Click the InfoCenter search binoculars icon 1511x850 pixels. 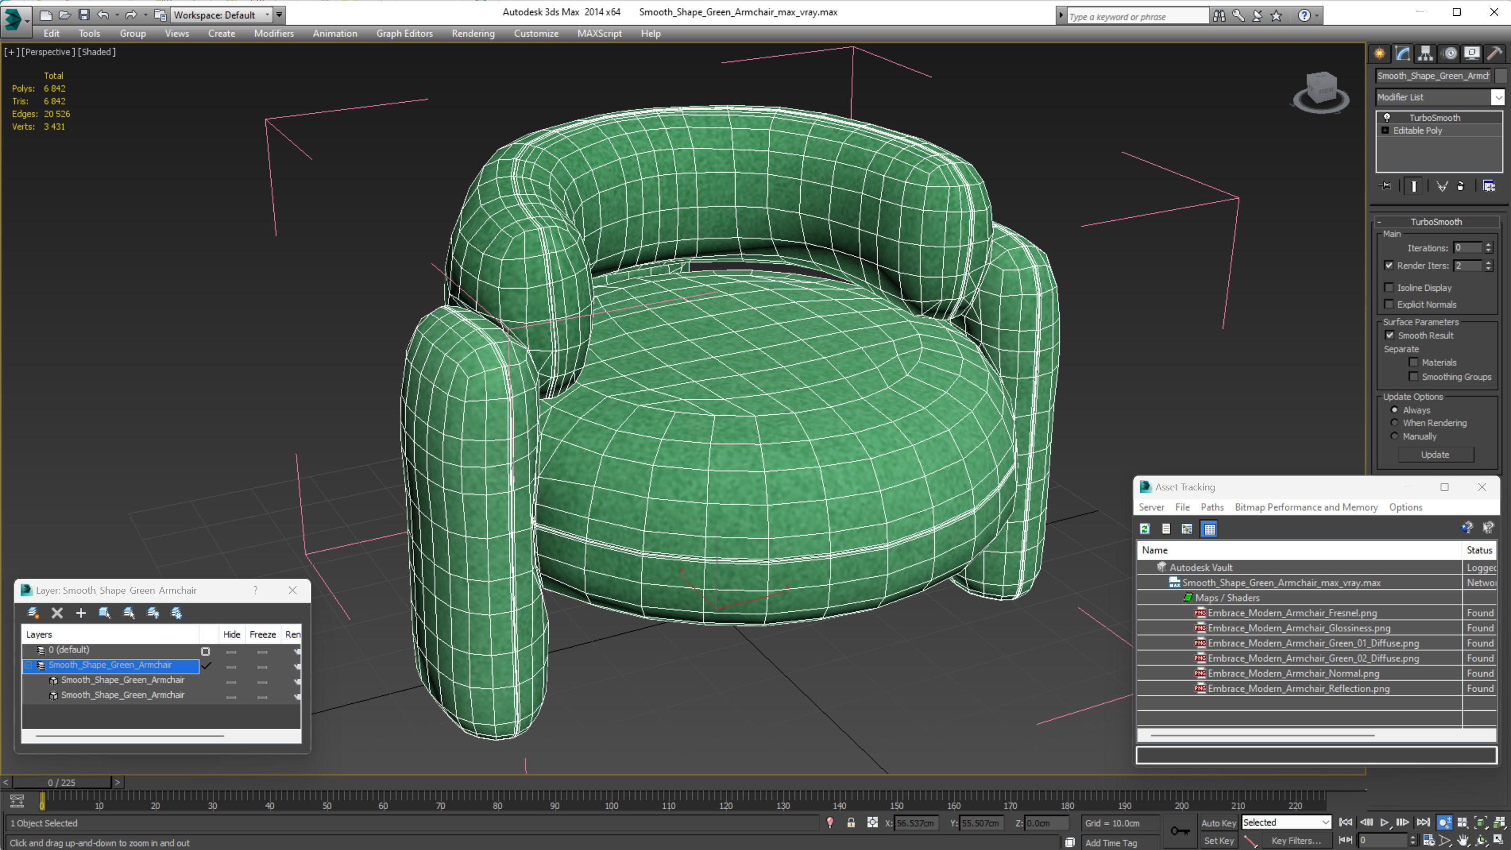click(x=1219, y=16)
